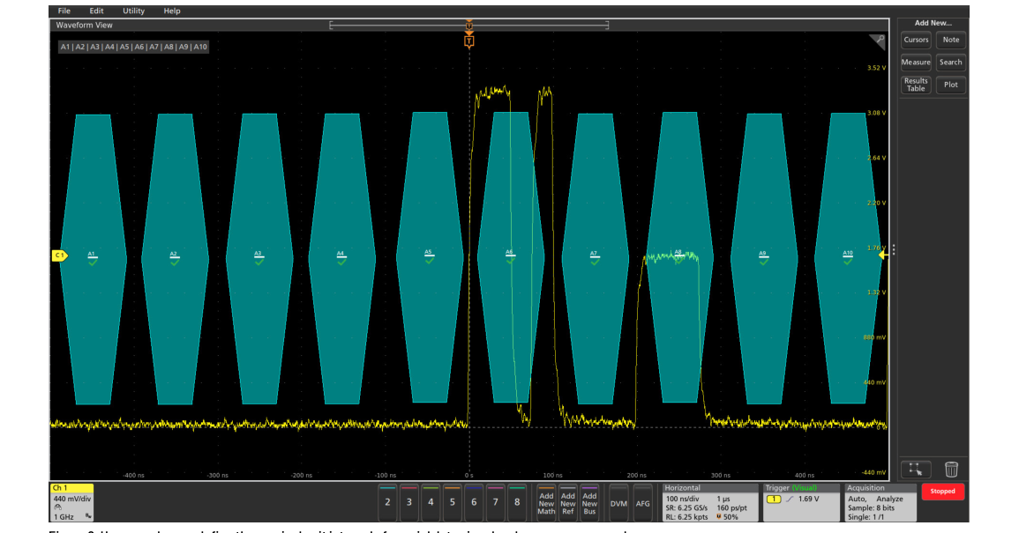1019x533 pixels.
Task: Open the draw-a-box zoom tool icon
Action: 916,470
